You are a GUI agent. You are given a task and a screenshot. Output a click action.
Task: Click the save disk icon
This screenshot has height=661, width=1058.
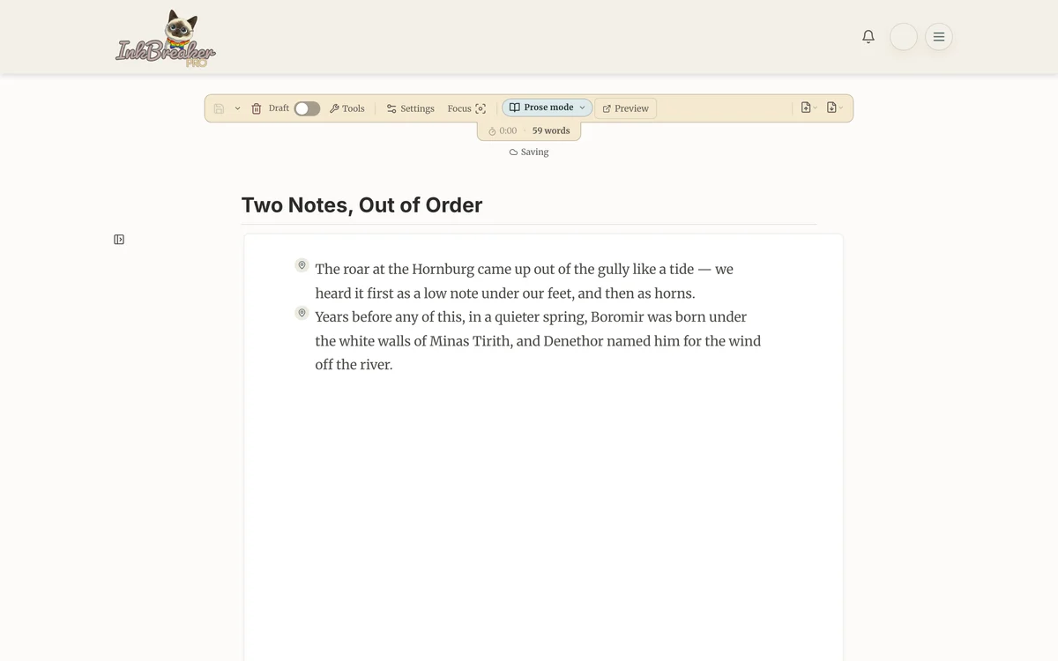click(x=220, y=108)
